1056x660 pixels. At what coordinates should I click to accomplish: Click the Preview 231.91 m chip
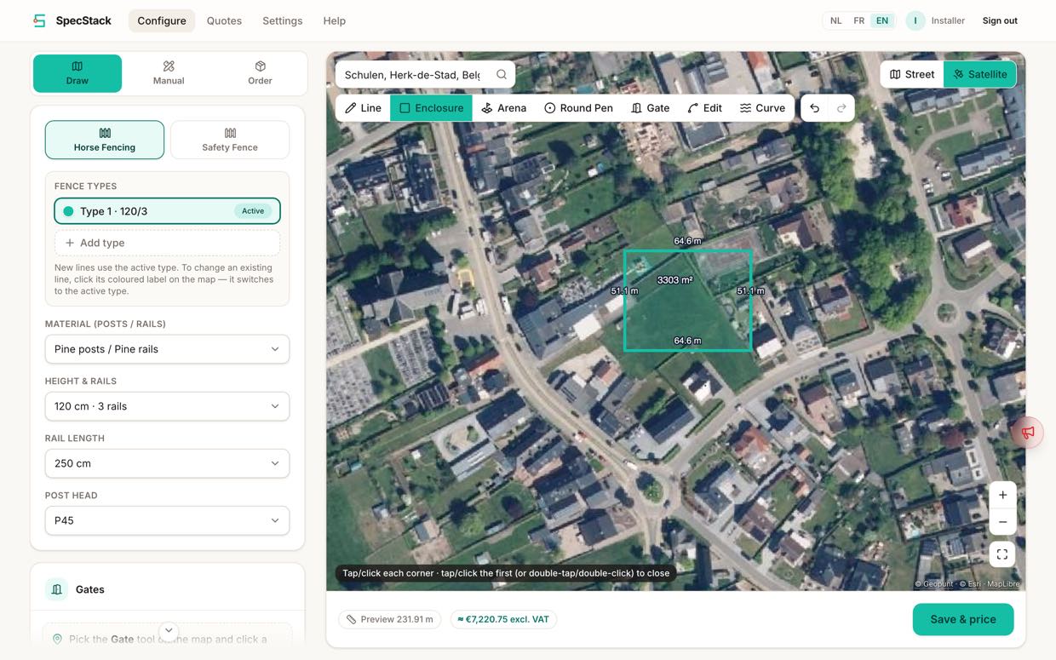pos(389,619)
